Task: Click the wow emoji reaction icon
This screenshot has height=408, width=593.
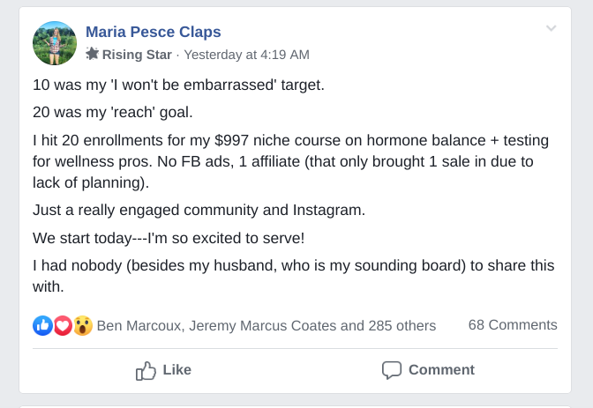Action: (x=83, y=325)
